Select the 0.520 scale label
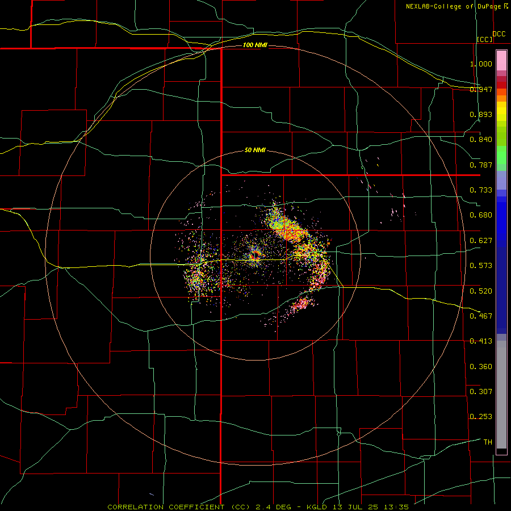The height and width of the screenshot is (511, 511). click(x=481, y=291)
